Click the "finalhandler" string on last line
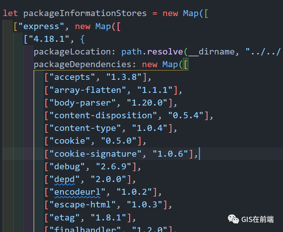Screen dimensions: 283x232 [x=81, y=229]
